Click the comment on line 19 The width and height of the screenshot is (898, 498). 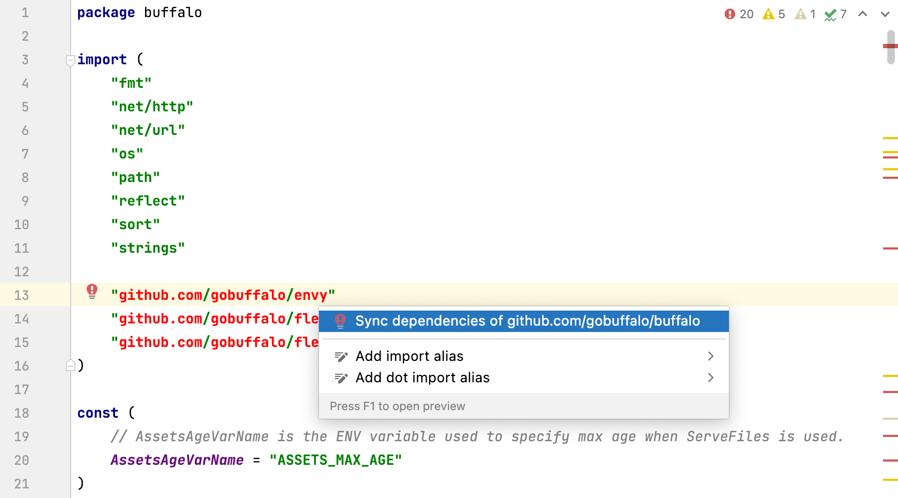tap(477, 436)
